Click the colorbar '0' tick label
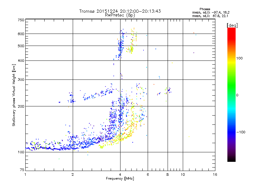This screenshot has height=190, width=253. click(237, 95)
